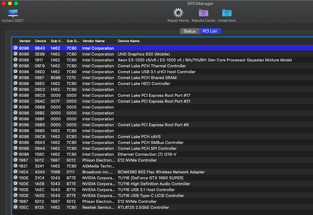Click lookup icon for HECI Controller row
Image resolution: width=313 pixels, height=215 pixels.
(15, 83)
